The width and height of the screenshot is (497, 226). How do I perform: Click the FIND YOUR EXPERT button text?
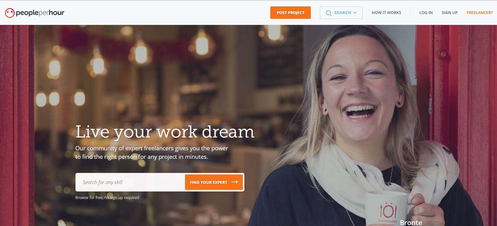pos(208,183)
